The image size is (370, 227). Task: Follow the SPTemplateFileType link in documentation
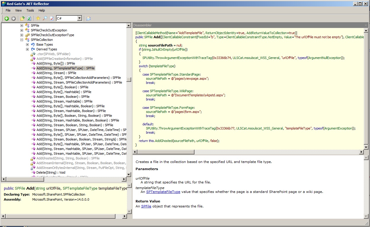163,192
